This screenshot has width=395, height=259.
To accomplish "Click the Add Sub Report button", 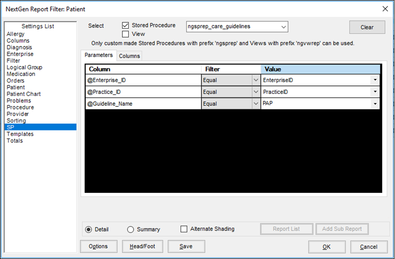I will point(342,229).
